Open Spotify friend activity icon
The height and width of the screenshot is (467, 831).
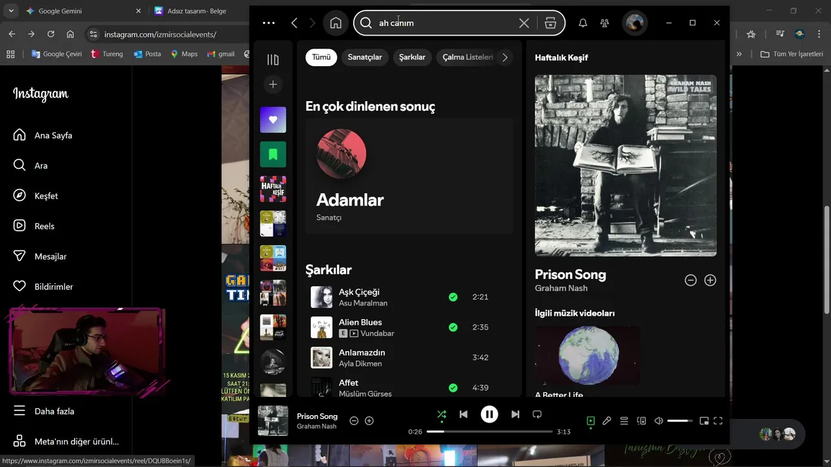coord(604,23)
